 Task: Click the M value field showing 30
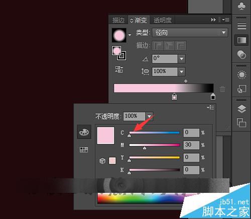pos(191,145)
